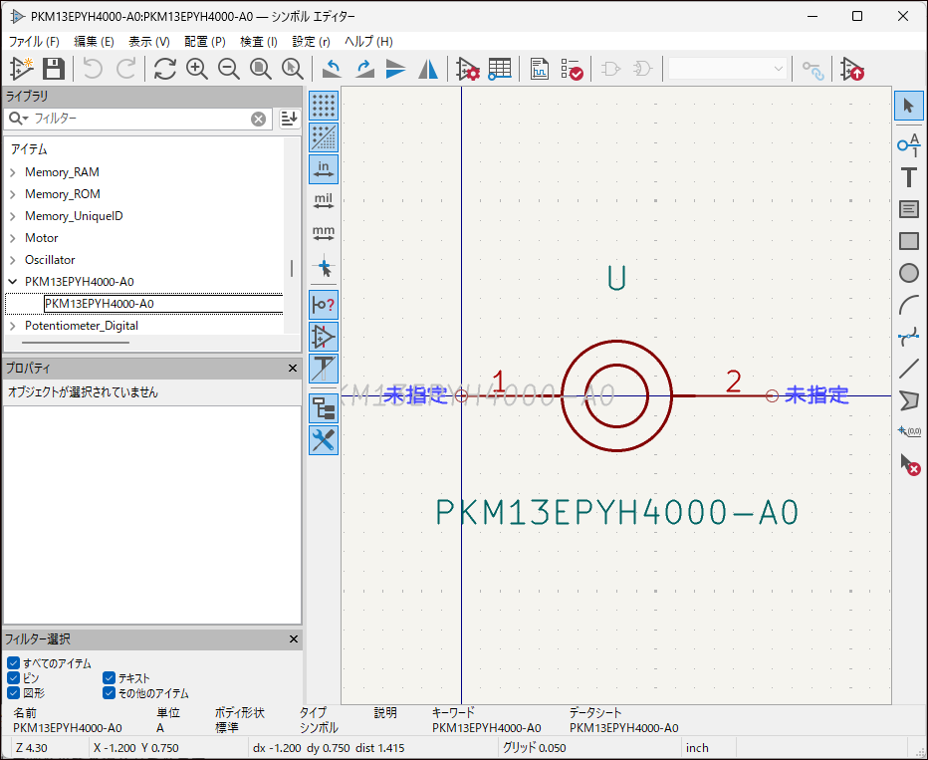Select the Text tool (T icon)
Screen dimensions: 928x760
(x=908, y=177)
